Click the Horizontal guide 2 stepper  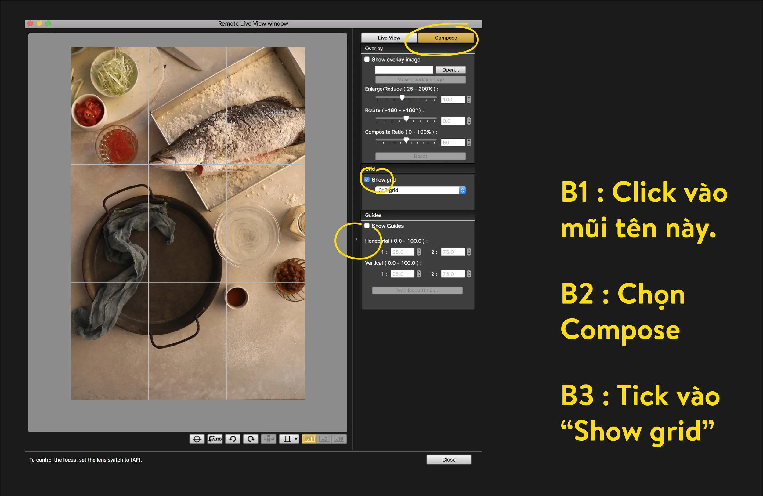pos(469,252)
